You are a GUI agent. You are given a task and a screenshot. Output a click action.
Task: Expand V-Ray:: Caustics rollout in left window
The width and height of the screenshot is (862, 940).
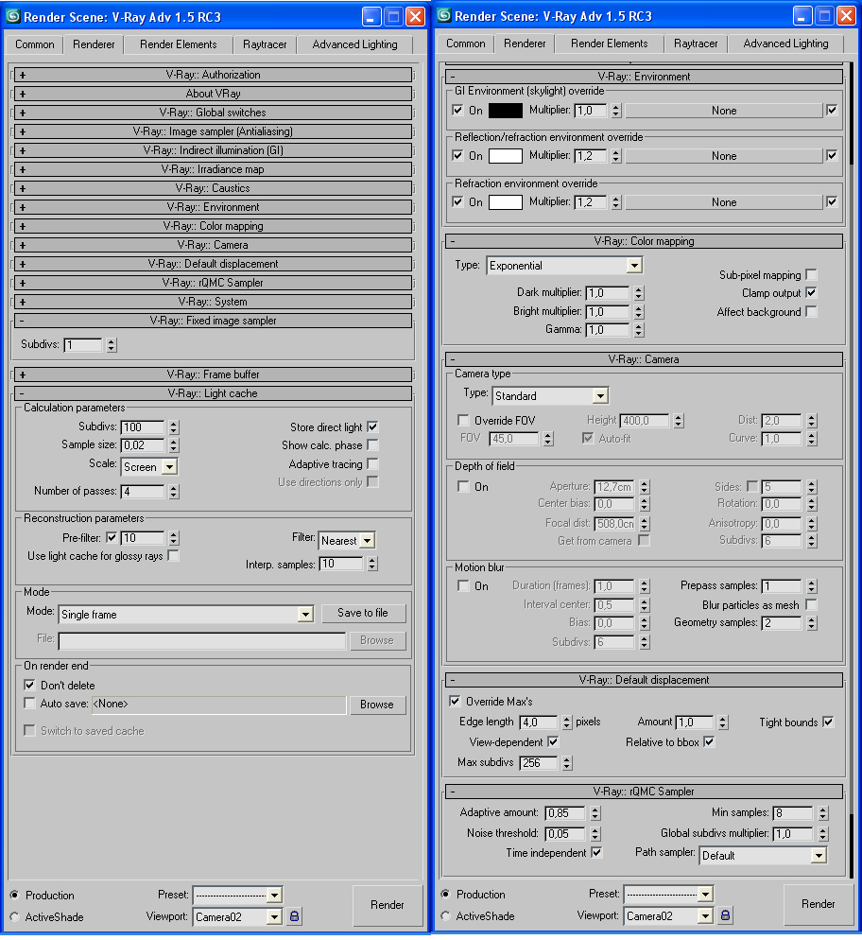(214, 188)
